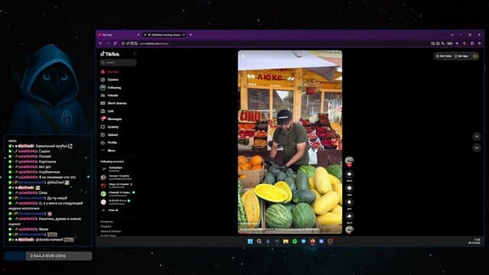
Task: Open Messages in TikTok sidebar
Action: [x=112, y=119]
